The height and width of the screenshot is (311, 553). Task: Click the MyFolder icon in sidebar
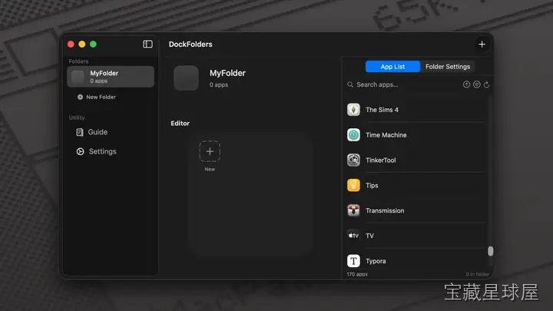point(78,77)
